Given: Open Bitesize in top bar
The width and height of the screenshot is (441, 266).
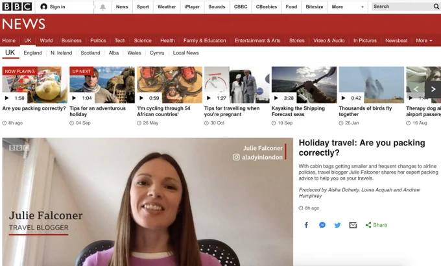Looking at the screenshot, I should [x=315, y=6].
